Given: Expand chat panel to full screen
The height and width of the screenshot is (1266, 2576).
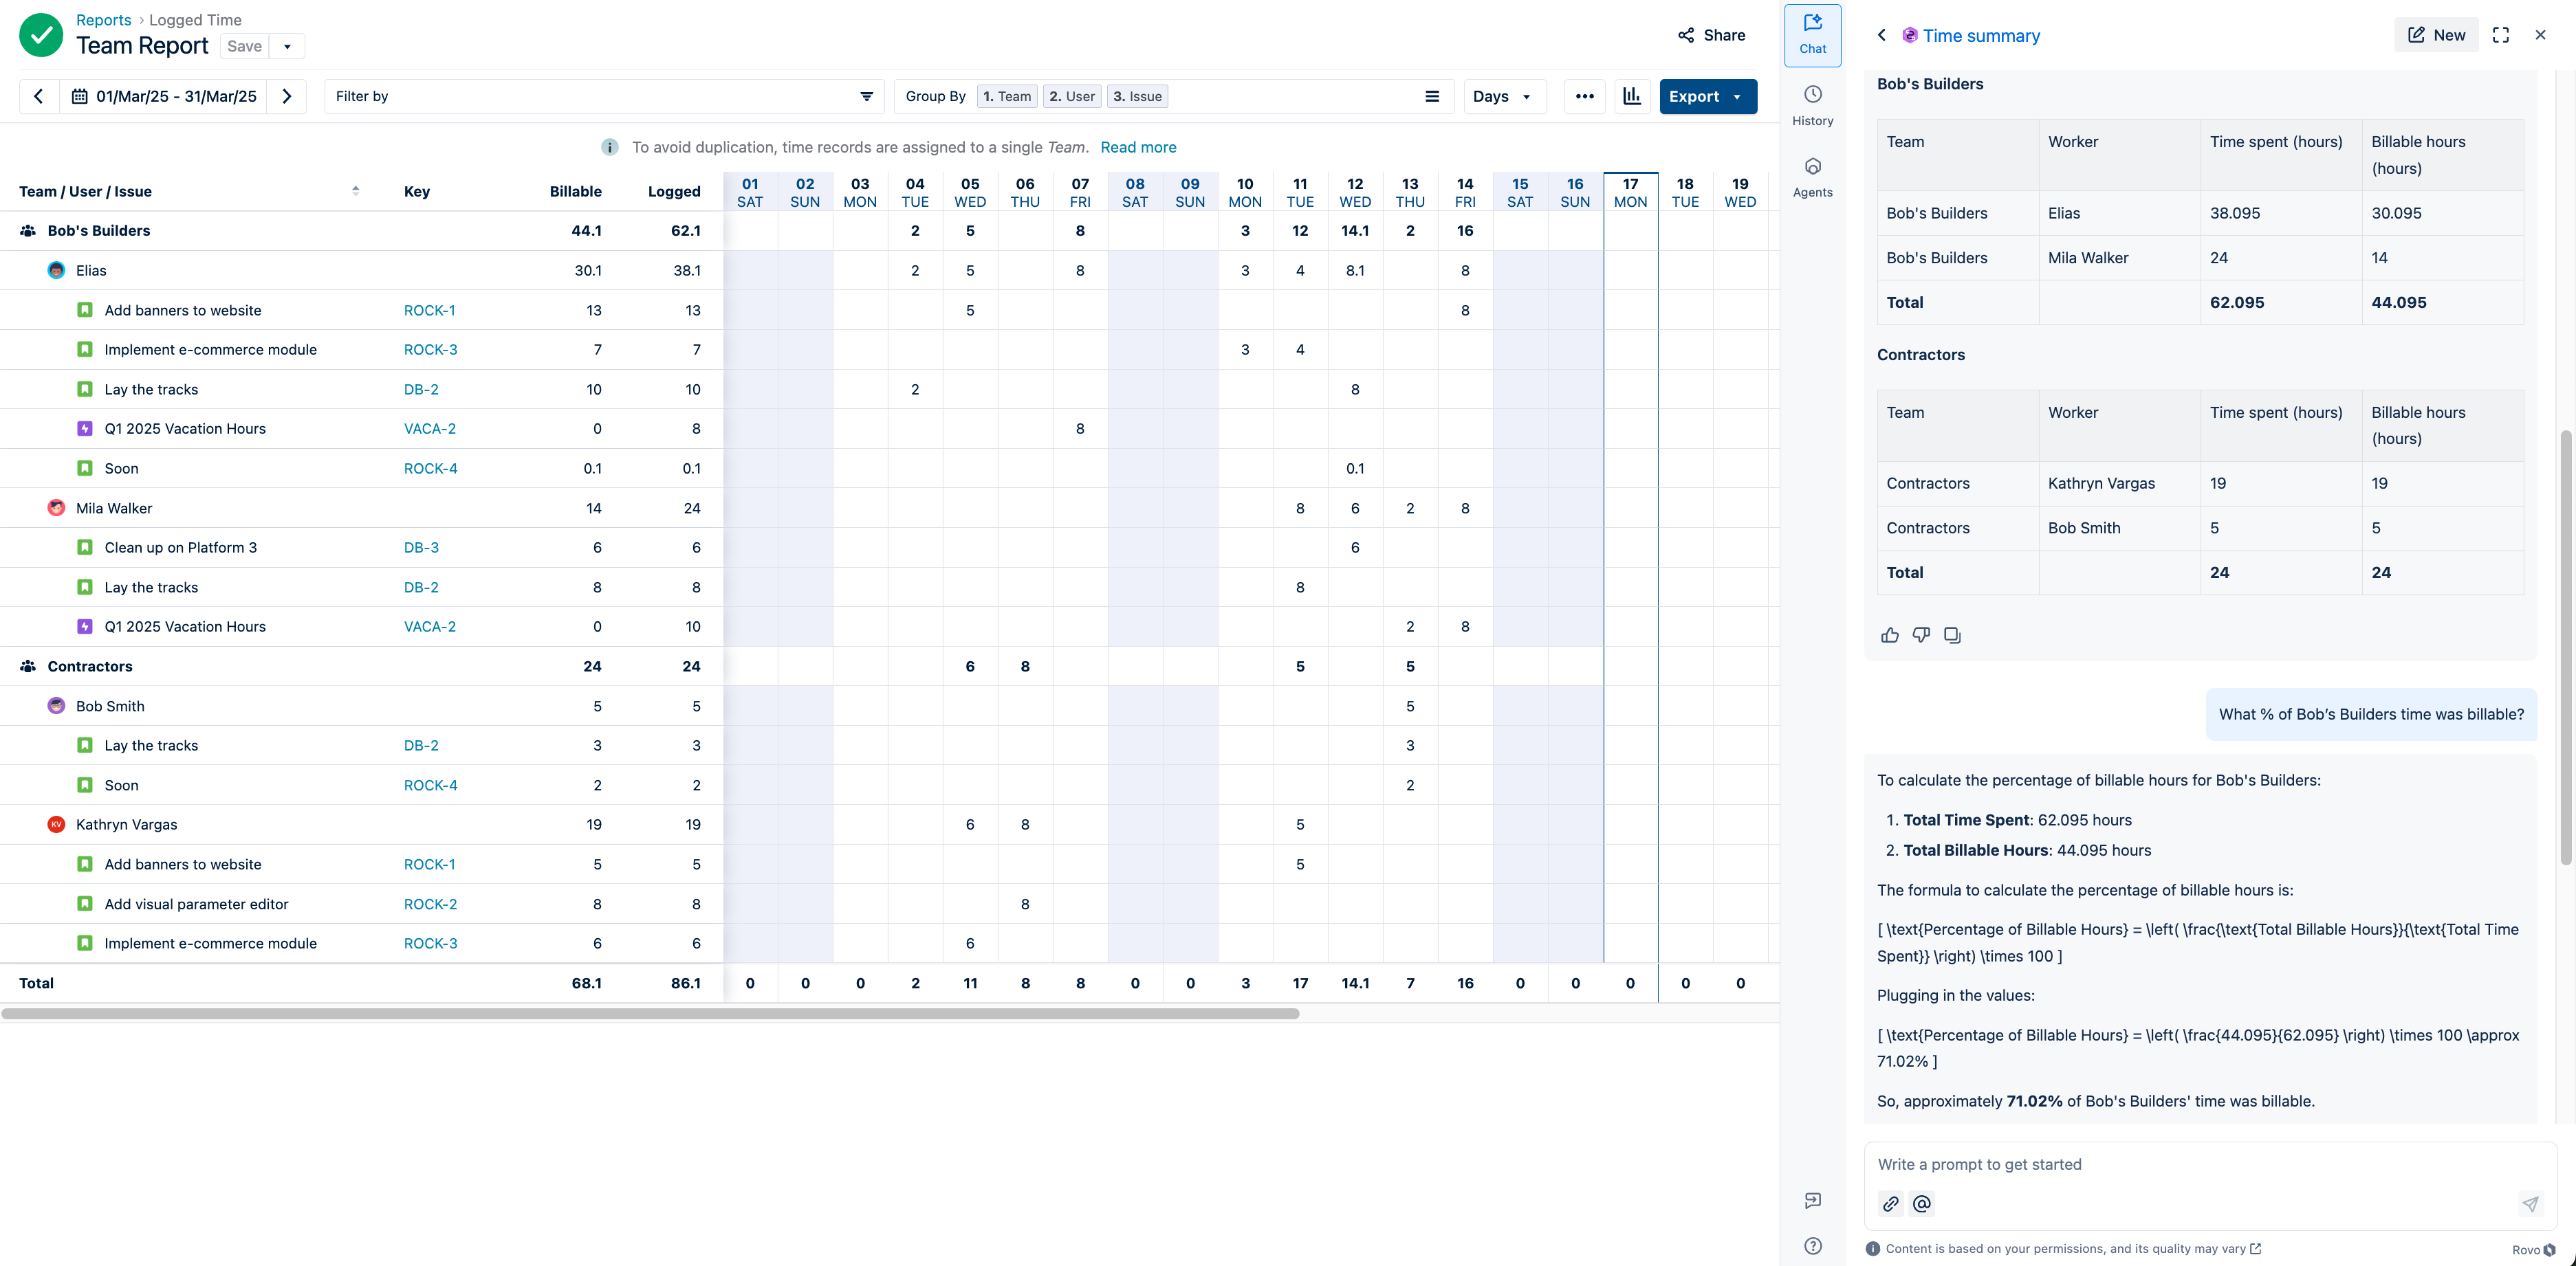Looking at the screenshot, I should pos(2500,35).
